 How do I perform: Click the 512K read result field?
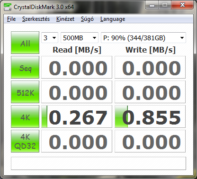(x=77, y=92)
